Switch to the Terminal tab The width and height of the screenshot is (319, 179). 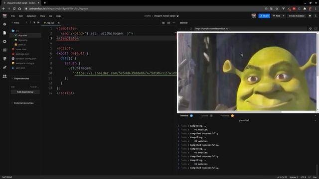click(184, 116)
